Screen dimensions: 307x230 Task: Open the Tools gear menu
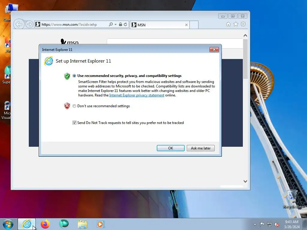click(x=243, y=24)
